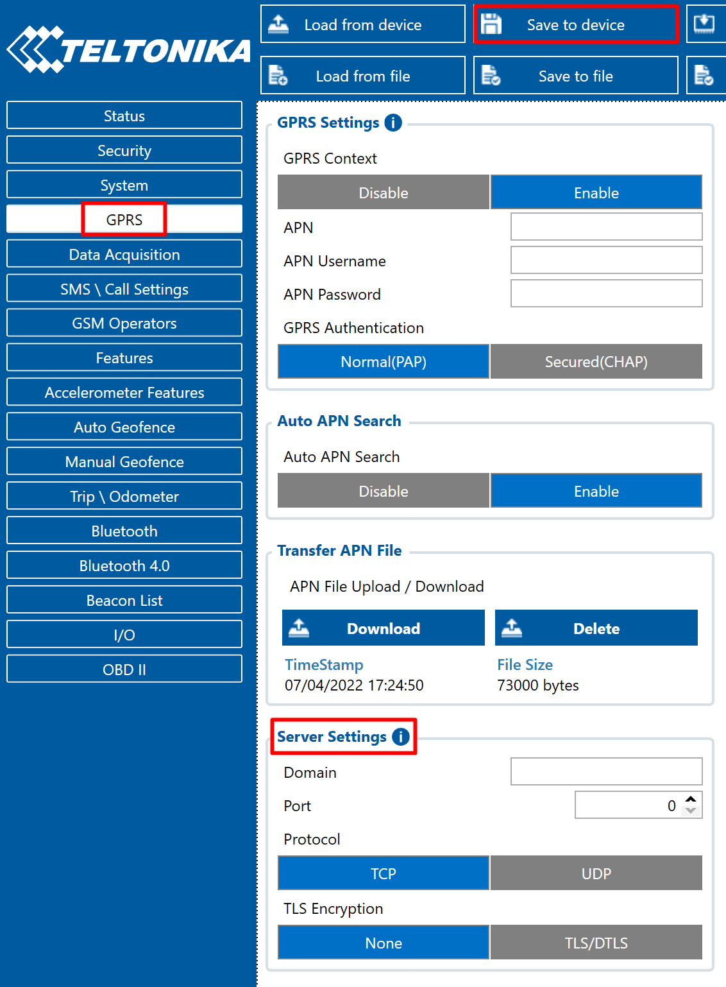Click the Save to file icon
Viewport: 726px width, 987px height.
point(492,75)
